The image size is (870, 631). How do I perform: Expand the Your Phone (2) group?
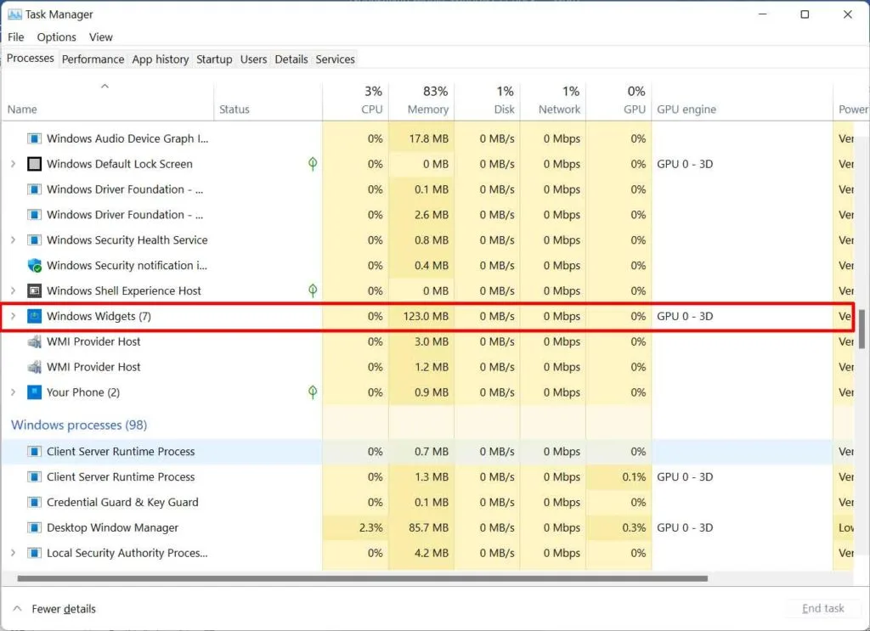coord(14,392)
